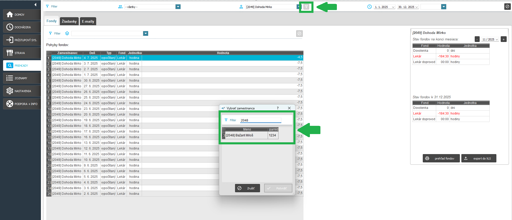Click the help question mark in dialog
The height and width of the screenshot is (220, 512).
(x=277, y=108)
